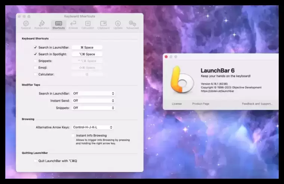Open the Appearance preferences pane

coord(41,25)
